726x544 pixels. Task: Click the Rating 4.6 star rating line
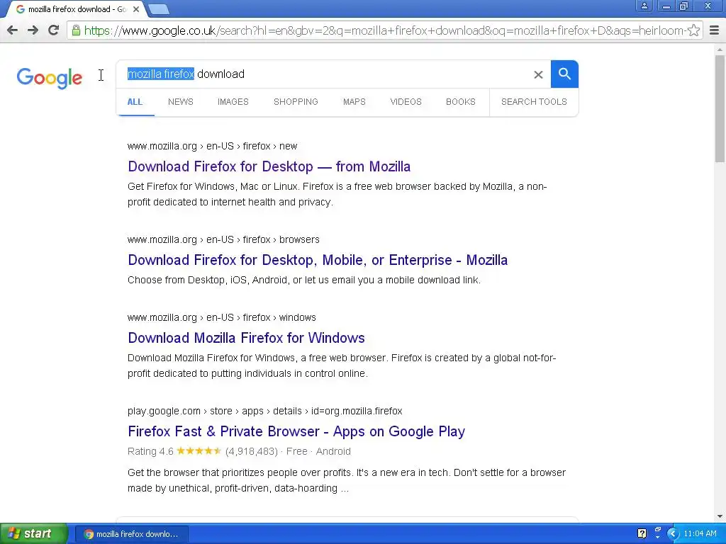pyautogui.click(x=239, y=451)
